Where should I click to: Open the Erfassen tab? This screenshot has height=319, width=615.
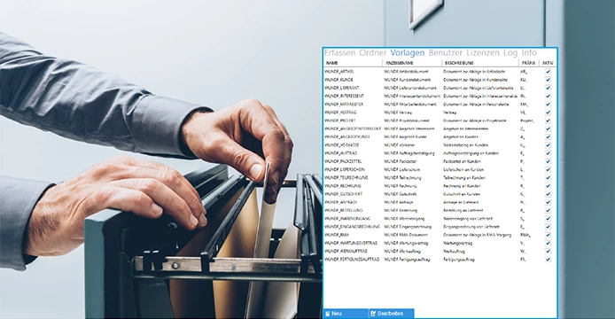(339, 52)
